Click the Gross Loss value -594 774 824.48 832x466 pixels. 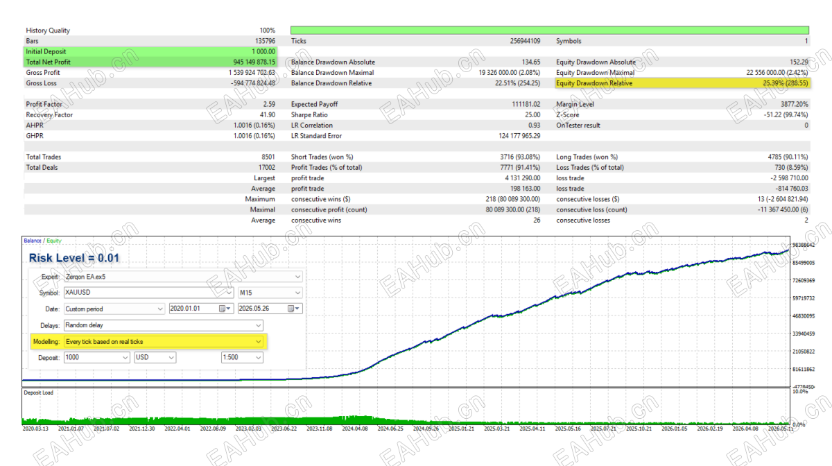point(253,83)
